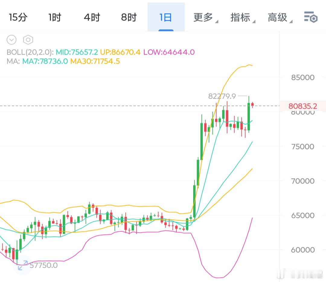Click the 60000 price axis label

(303, 250)
